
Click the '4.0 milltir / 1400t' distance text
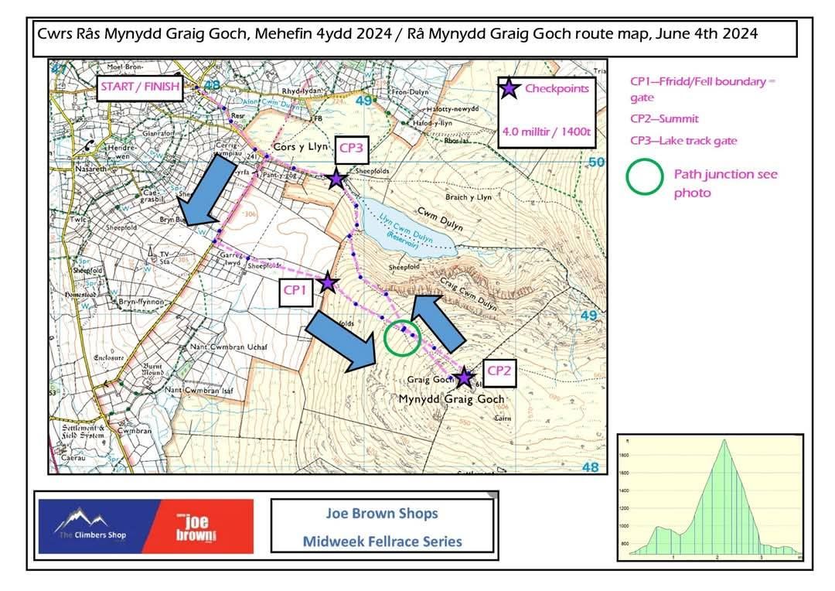546,132
